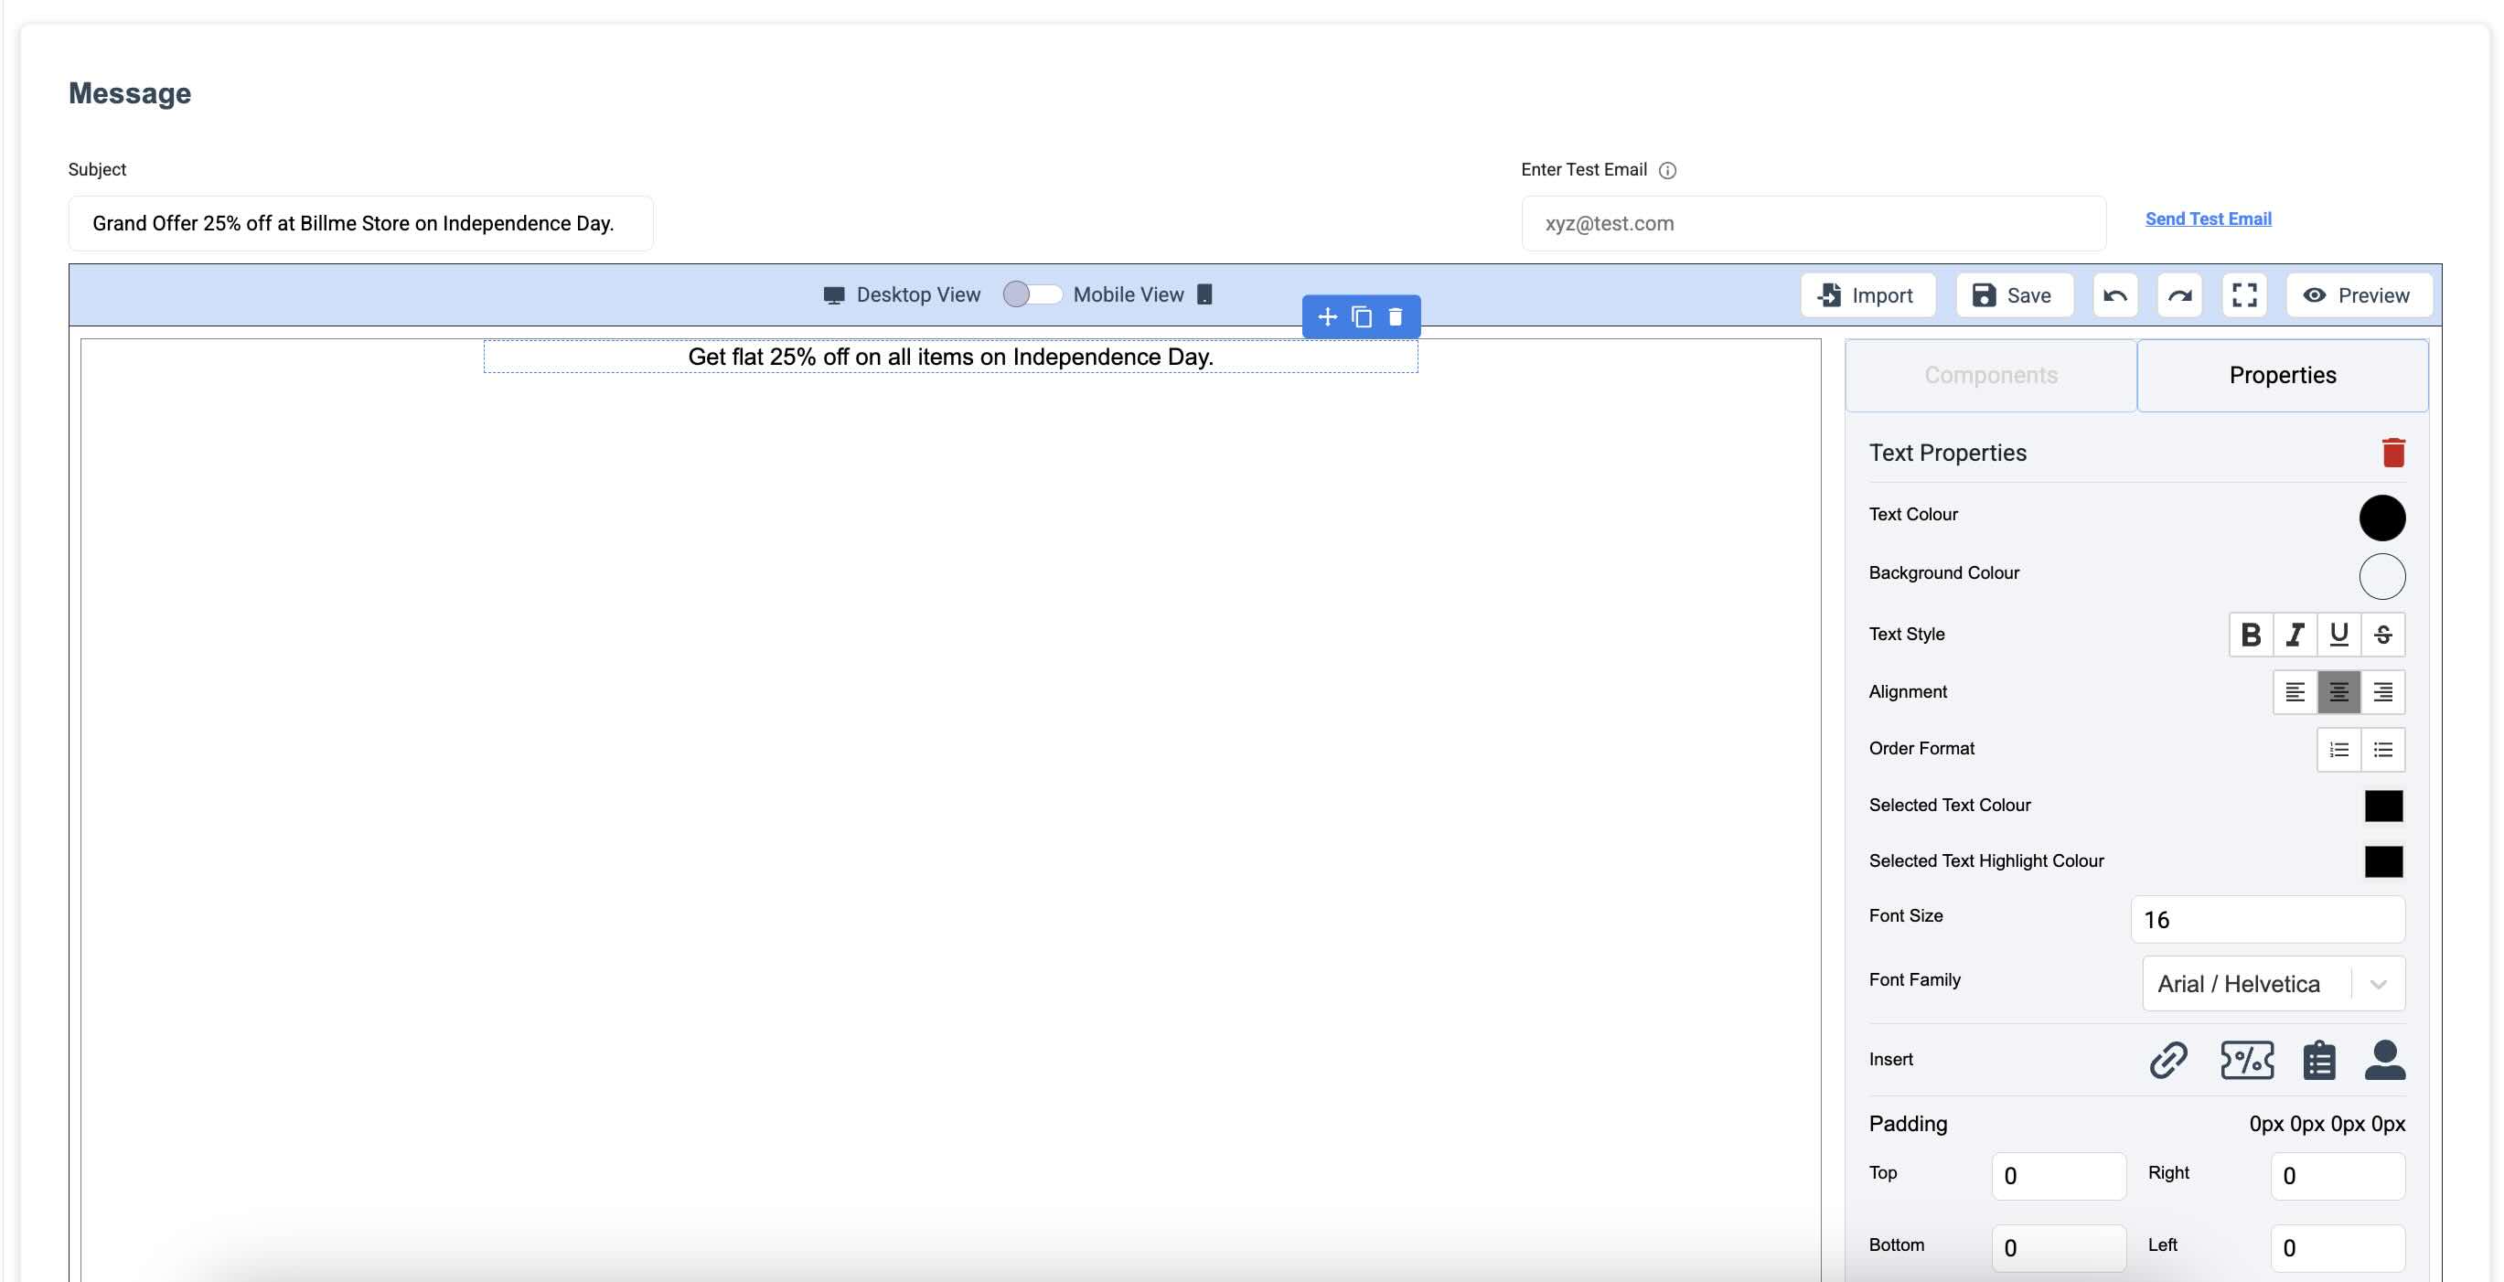
Task: Duplicate the selected text block
Action: [x=1361, y=318]
